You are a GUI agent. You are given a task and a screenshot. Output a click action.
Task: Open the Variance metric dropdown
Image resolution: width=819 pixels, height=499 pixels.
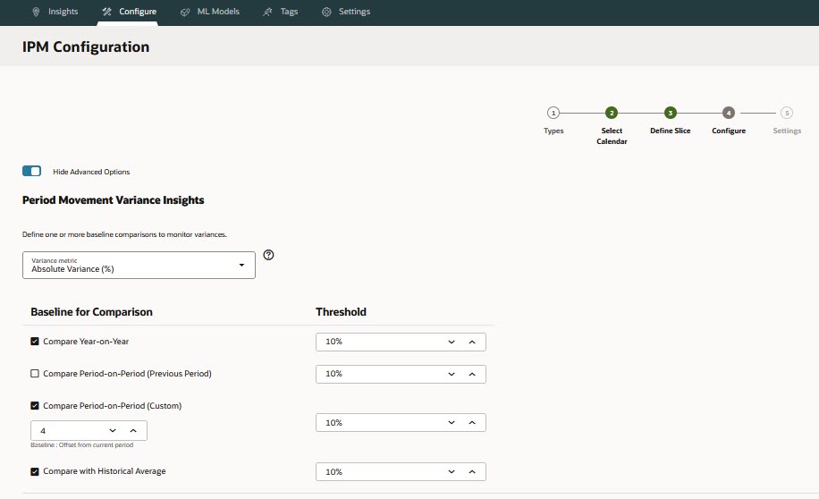pos(139,265)
